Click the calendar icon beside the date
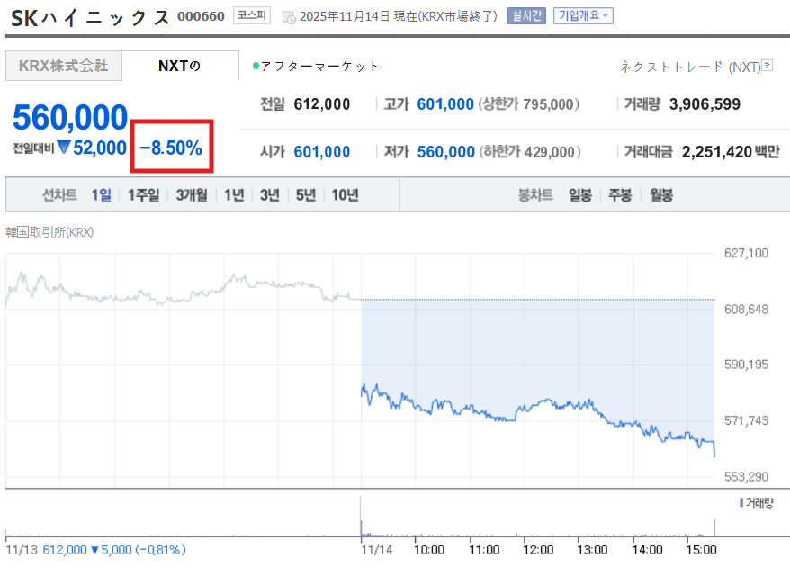 point(288,16)
